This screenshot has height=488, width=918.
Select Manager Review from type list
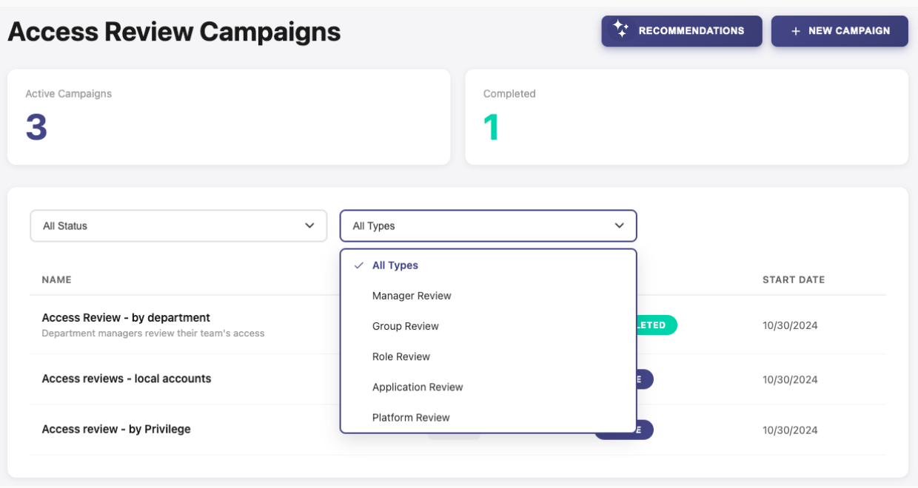coord(412,296)
